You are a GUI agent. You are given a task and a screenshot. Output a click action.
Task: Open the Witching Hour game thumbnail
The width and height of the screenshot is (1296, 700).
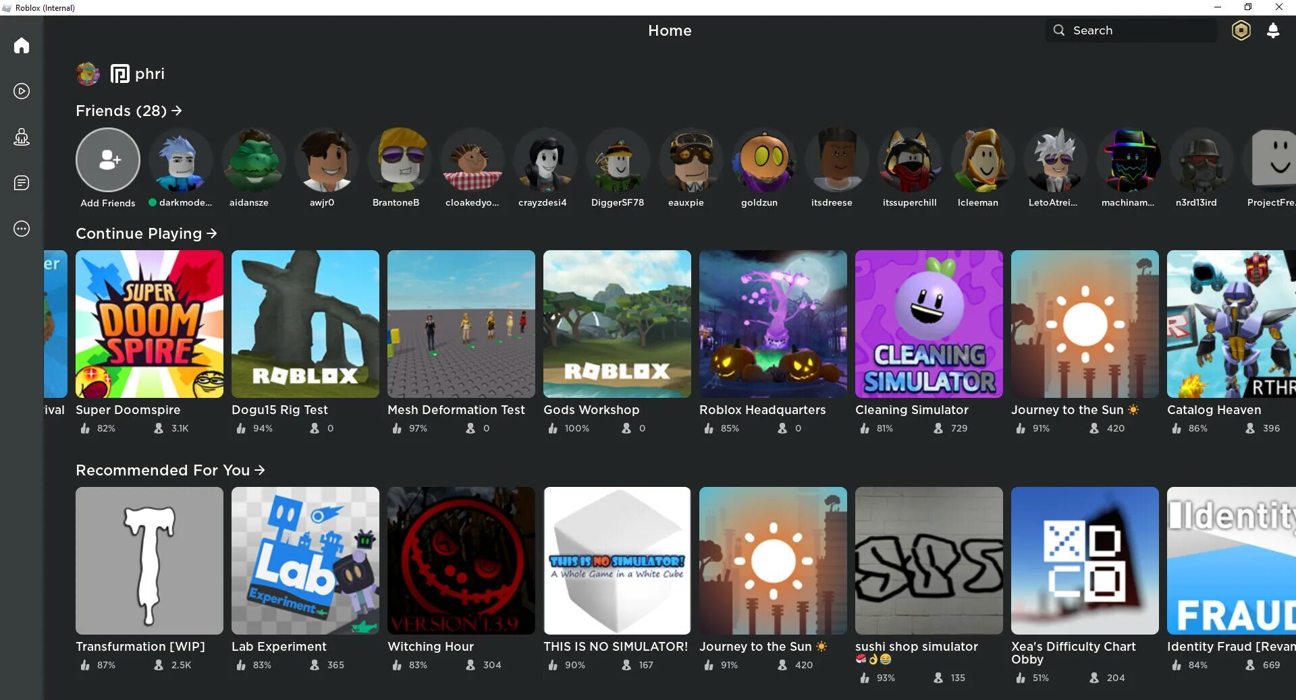click(461, 560)
